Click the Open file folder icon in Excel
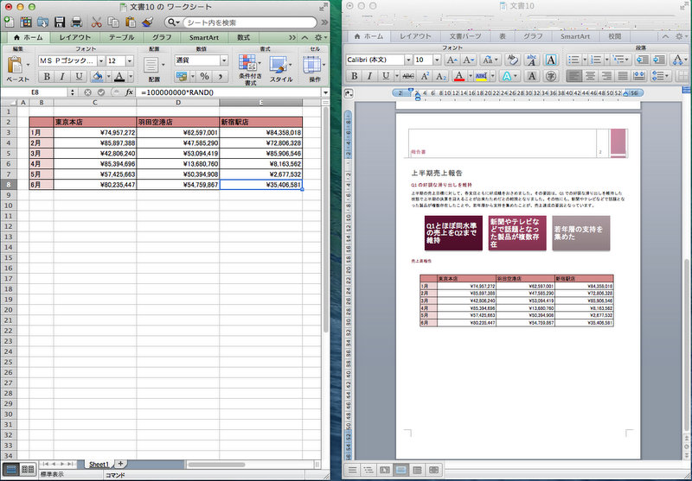 (x=42, y=22)
